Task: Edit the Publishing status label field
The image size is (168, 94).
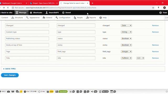Action: point(27,38)
